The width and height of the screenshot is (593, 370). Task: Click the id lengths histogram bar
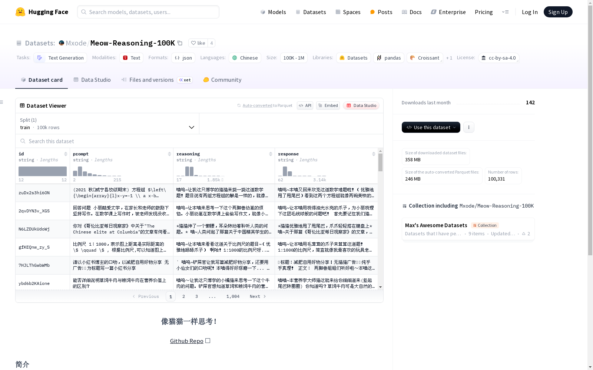[x=43, y=171]
